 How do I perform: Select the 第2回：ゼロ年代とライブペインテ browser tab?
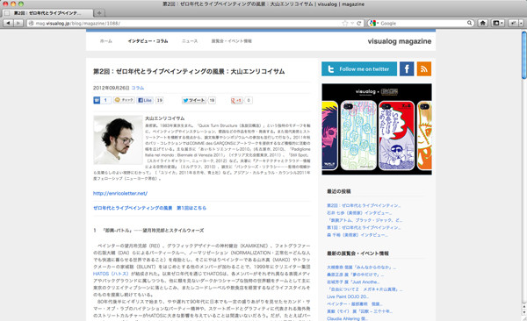tap(47, 13)
